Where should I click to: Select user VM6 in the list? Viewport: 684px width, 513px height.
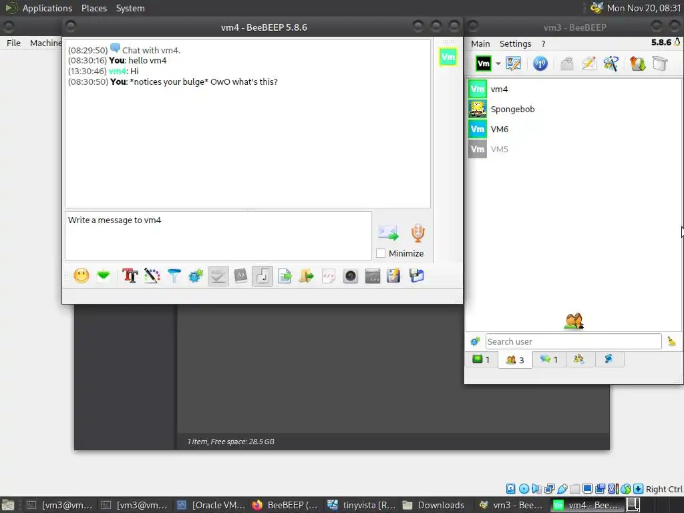click(574, 129)
